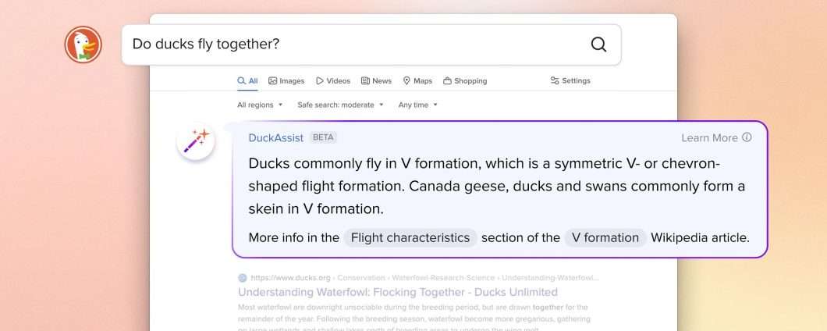
Task: Select the All results tab
Action: click(x=247, y=80)
